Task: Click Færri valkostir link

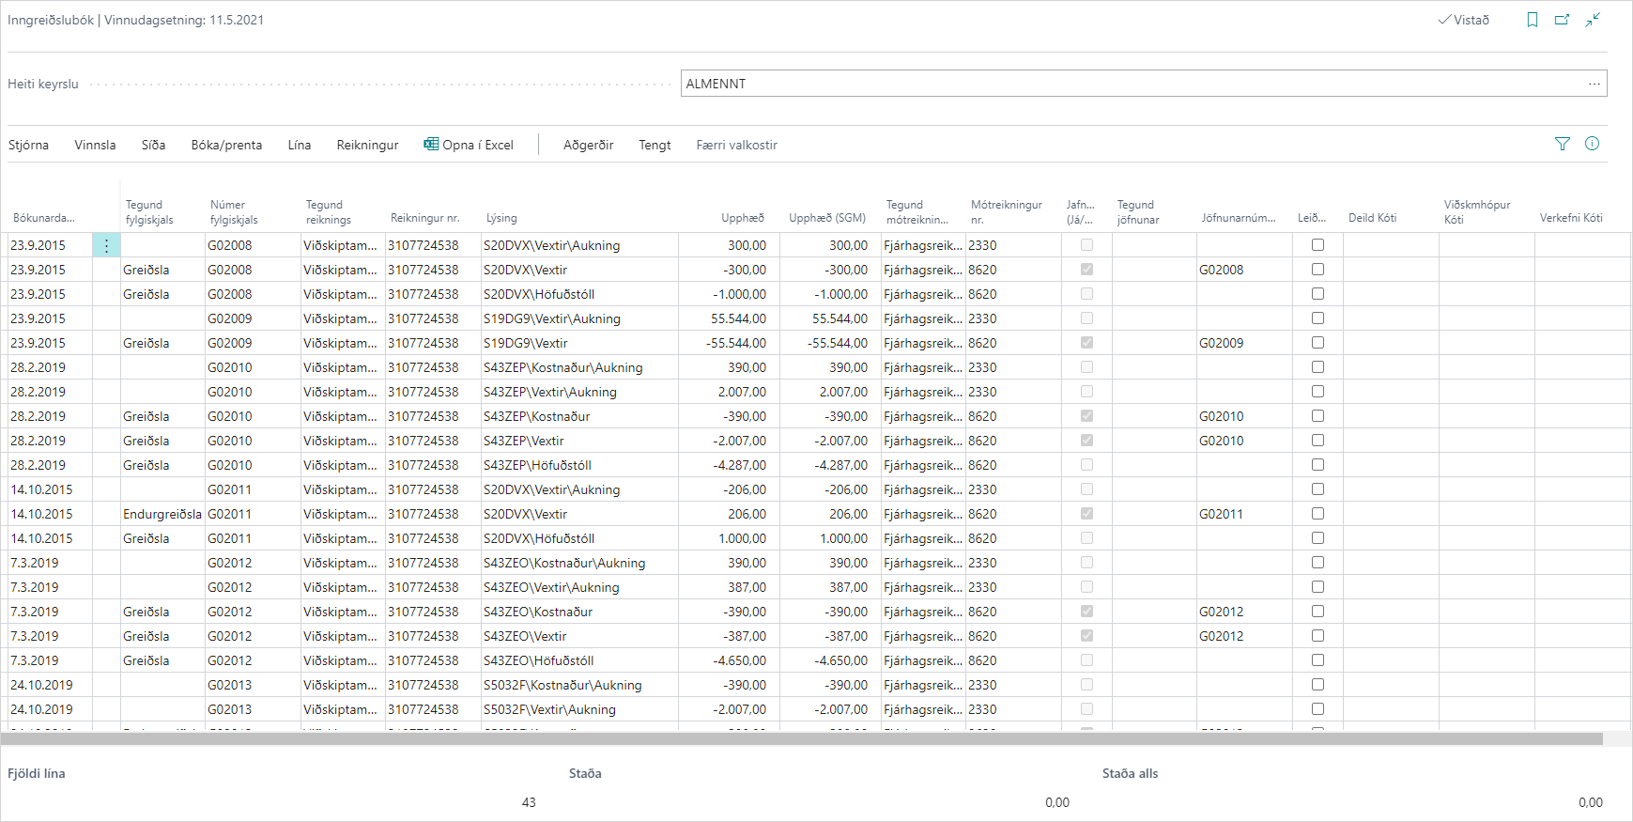Action: coord(736,145)
